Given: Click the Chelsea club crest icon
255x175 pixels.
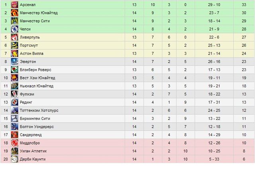Looking at the screenshot, I should click(14, 29).
